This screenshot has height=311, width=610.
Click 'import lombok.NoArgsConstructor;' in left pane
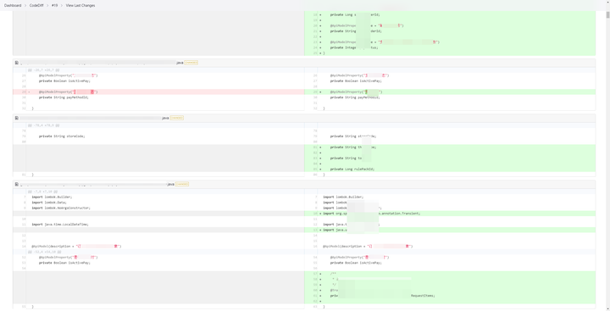coord(61,208)
